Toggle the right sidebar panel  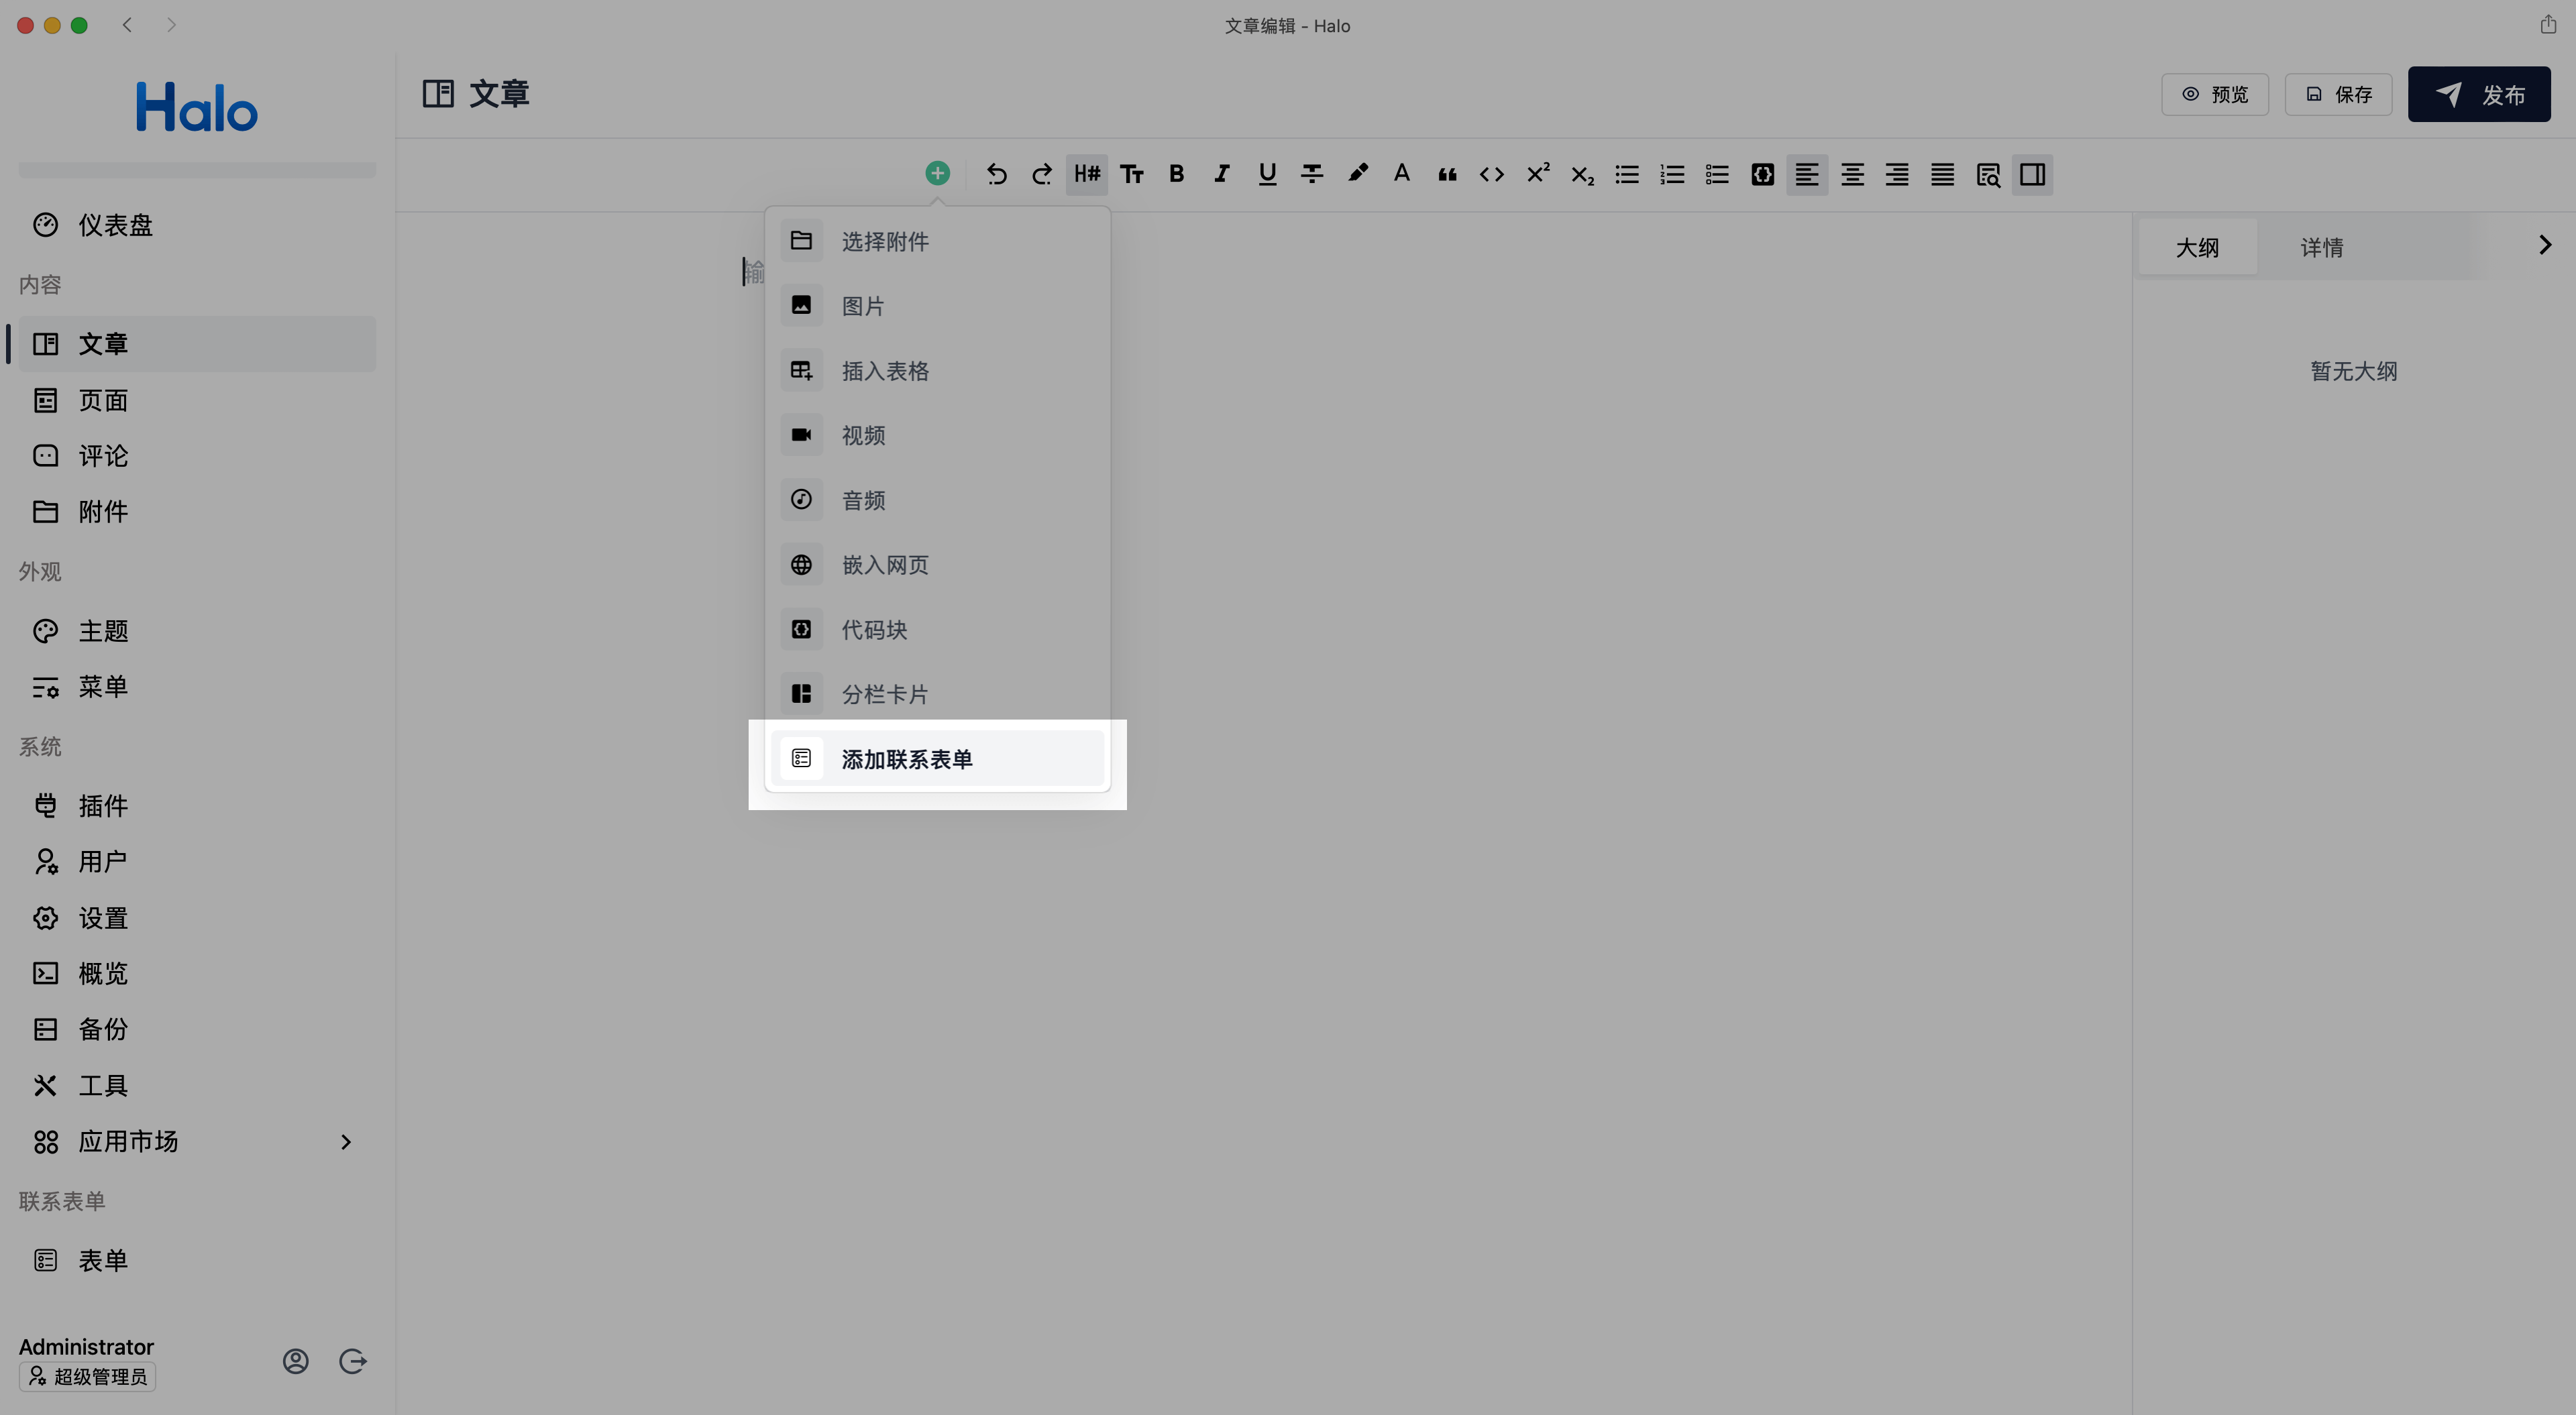point(2033,174)
